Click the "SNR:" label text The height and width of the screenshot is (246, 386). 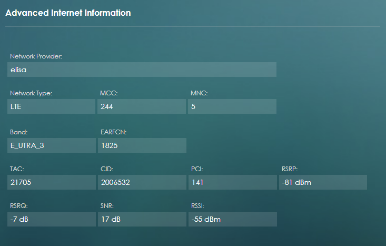tap(107, 206)
